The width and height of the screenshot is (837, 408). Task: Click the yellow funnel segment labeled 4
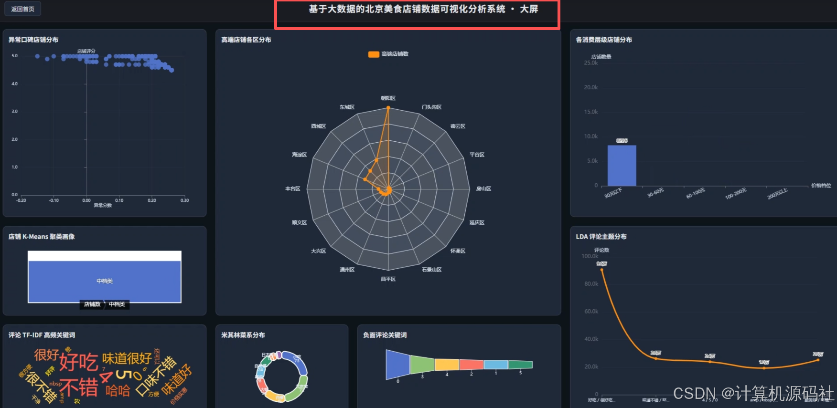447,365
